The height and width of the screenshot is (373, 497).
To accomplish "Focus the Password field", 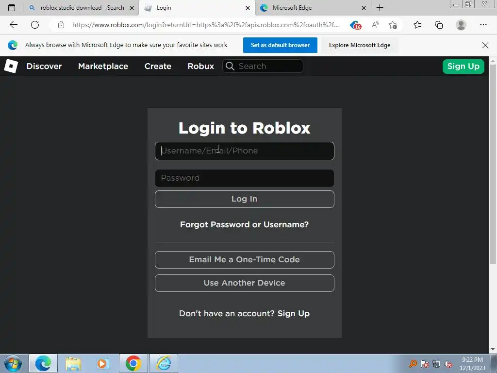I will click(x=245, y=178).
